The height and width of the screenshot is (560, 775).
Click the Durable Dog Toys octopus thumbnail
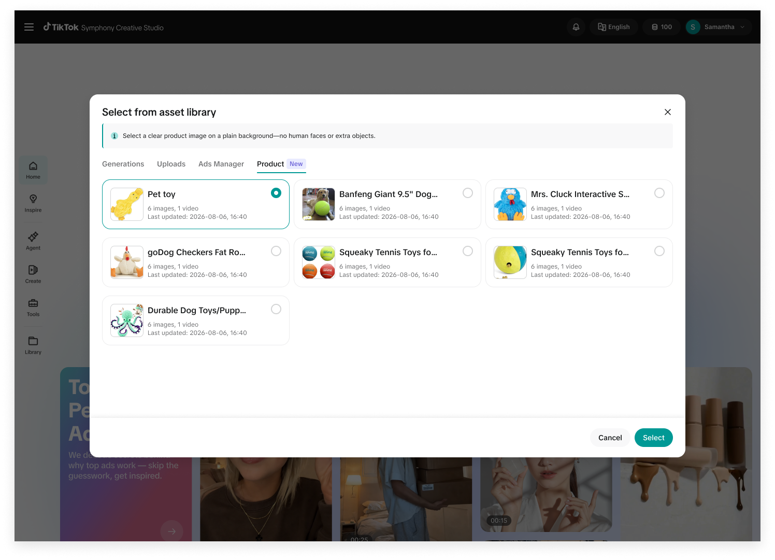pyautogui.click(x=127, y=320)
